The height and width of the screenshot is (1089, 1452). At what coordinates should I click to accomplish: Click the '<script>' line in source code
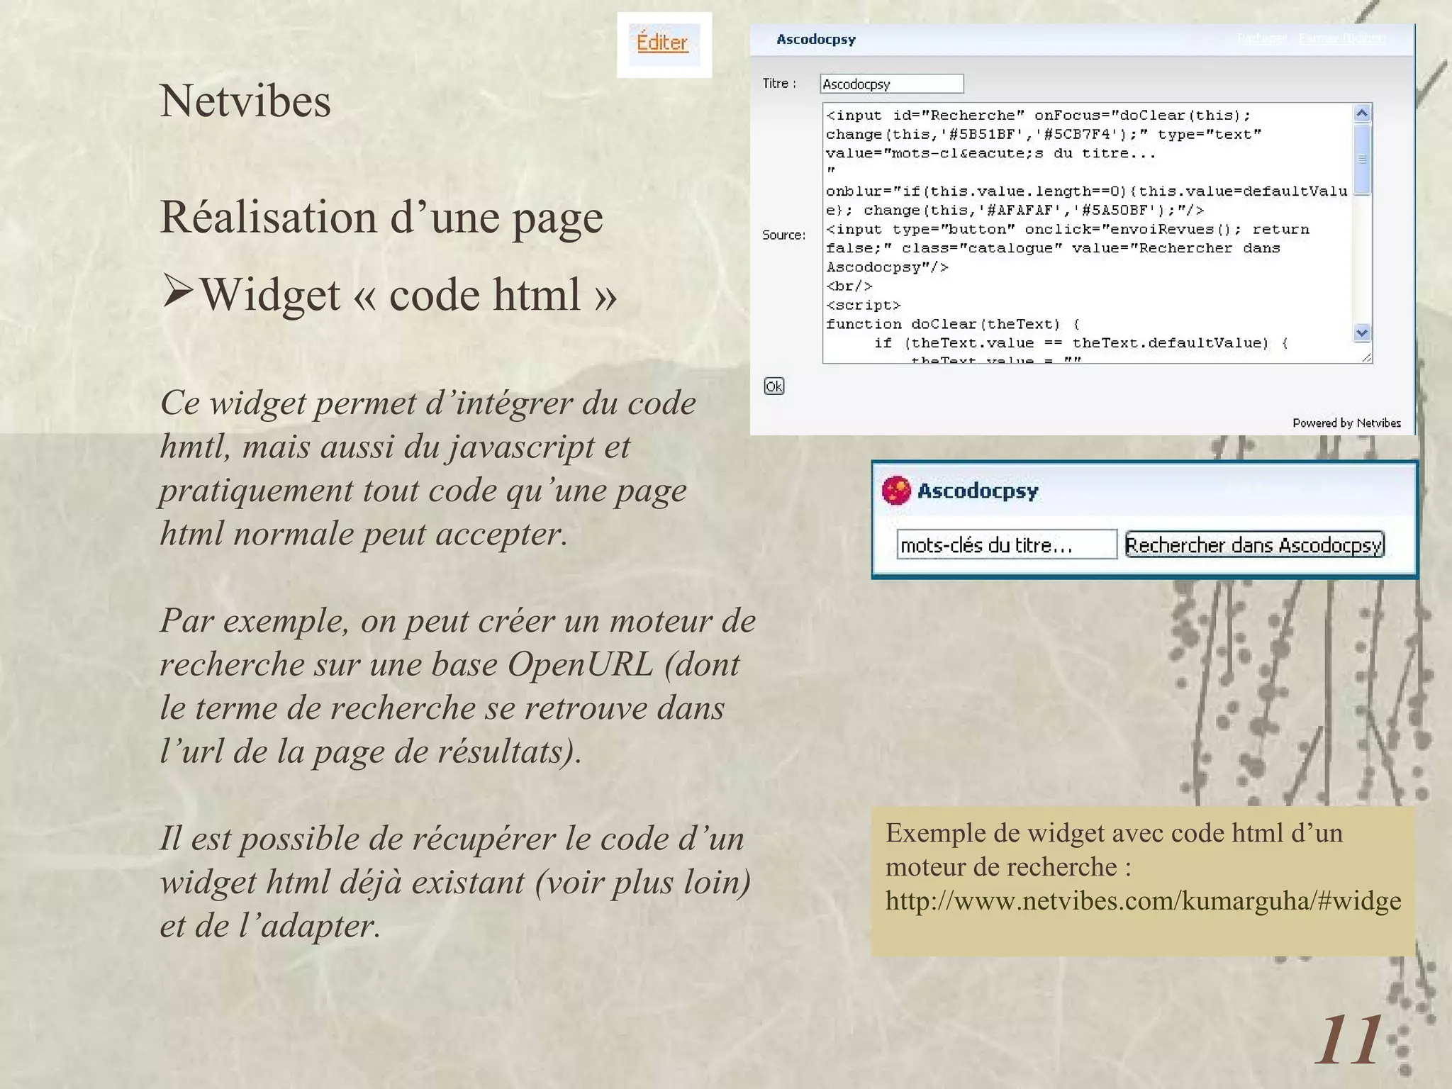pos(863,305)
